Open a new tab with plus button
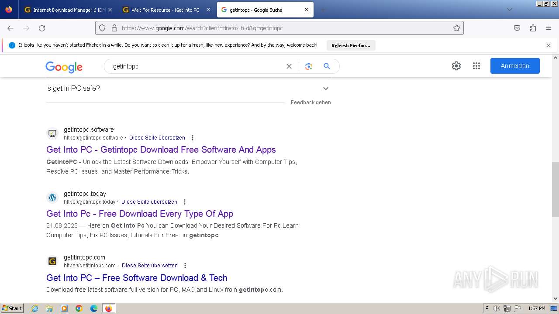559x314 pixels. (323, 10)
